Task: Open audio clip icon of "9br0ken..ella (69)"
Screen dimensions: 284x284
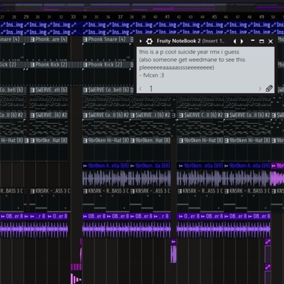Action: point(181,166)
